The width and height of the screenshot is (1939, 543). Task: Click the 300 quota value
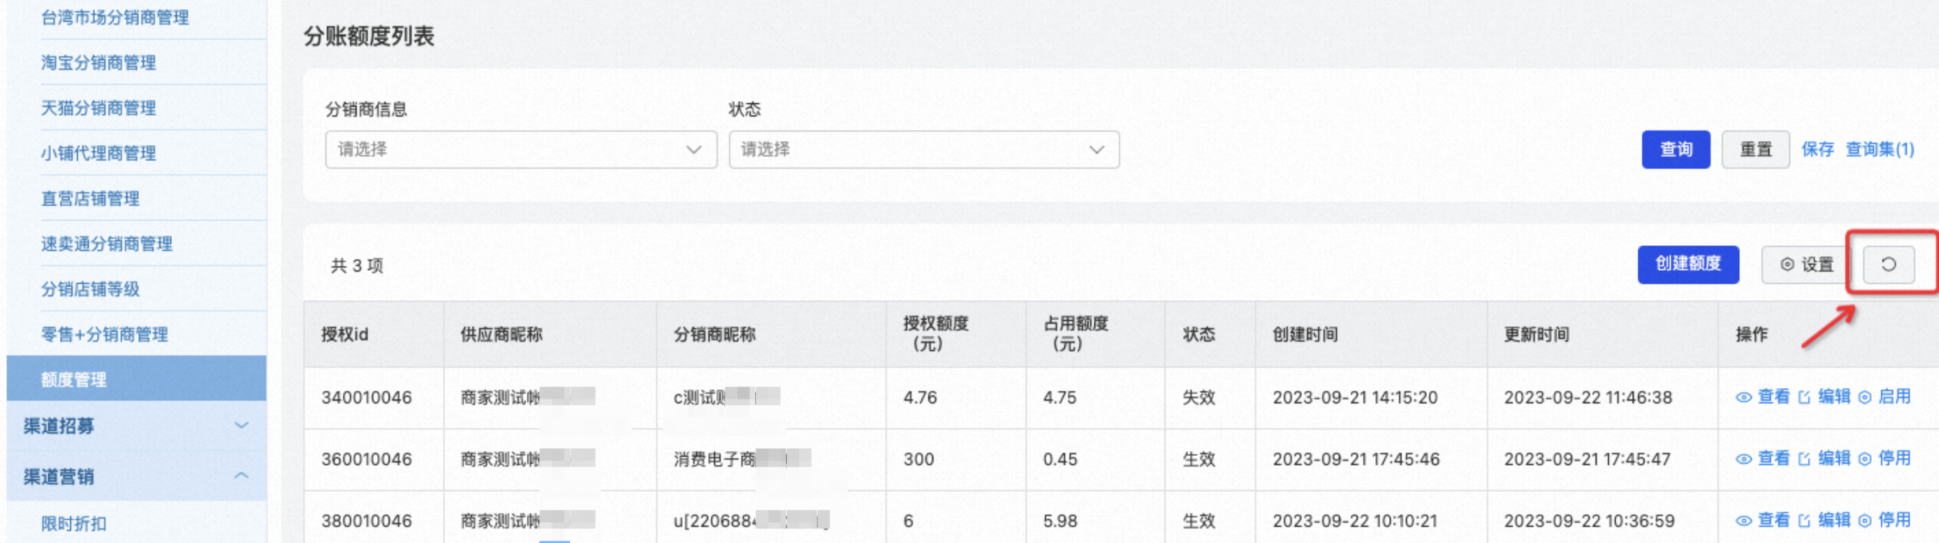[919, 460]
